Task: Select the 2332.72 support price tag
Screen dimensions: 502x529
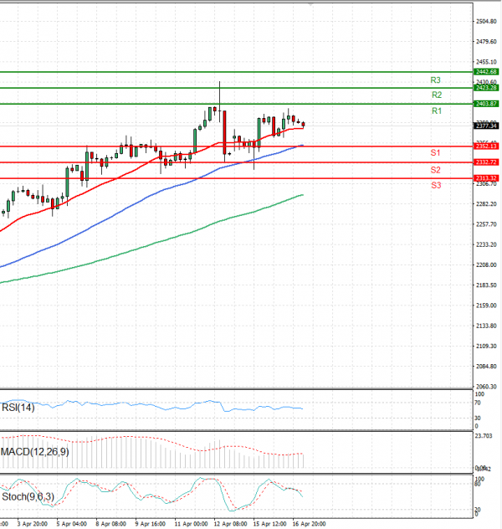Action: click(x=486, y=162)
